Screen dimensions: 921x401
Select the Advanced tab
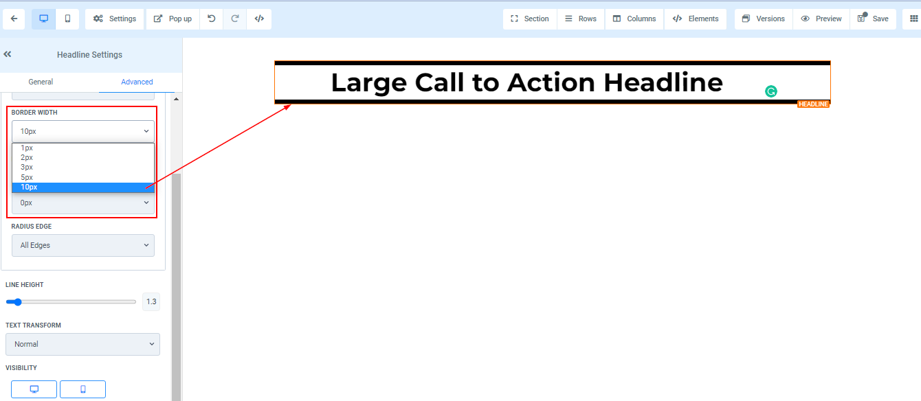137,82
